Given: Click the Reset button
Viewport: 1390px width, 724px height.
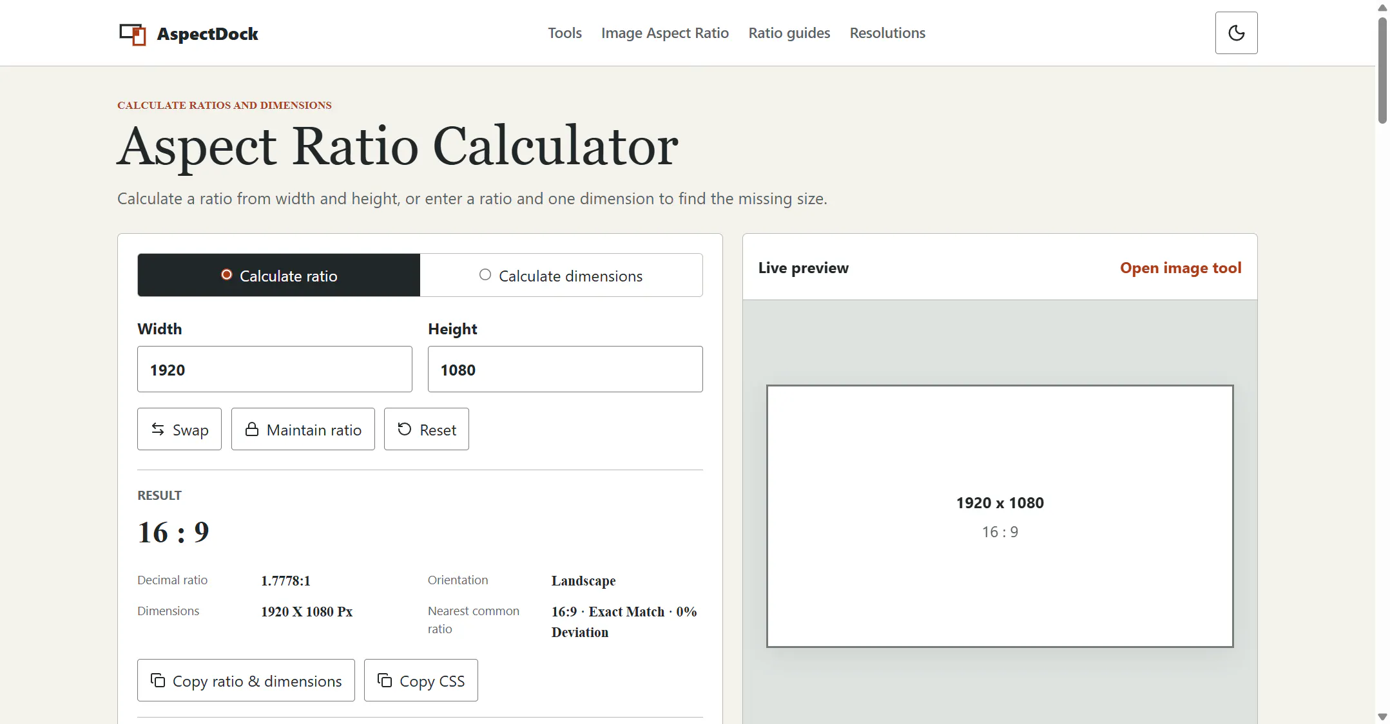Looking at the screenshot, I should pyautogui.click(x=426, y=429).
